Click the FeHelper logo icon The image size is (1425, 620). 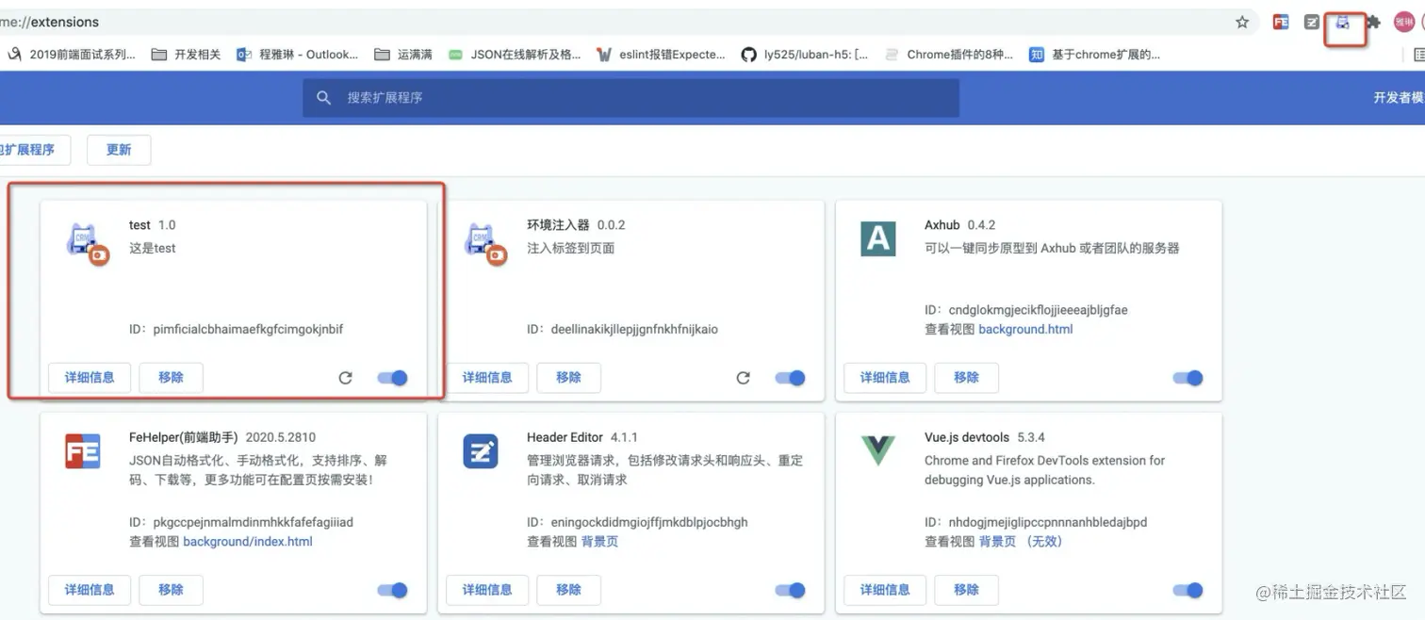click(83, 451)
